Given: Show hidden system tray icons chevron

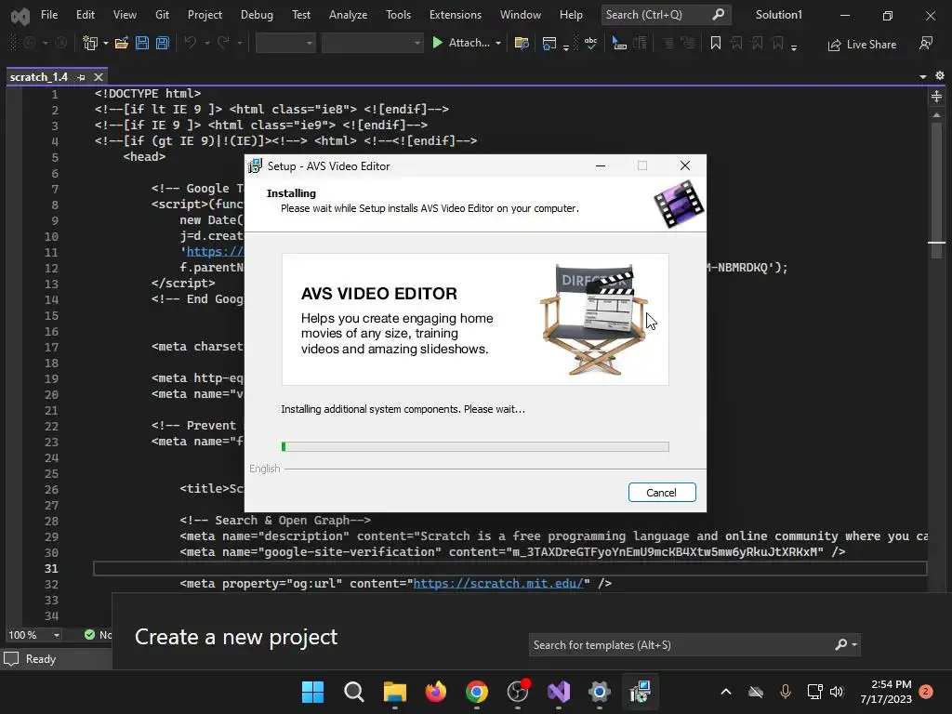Looking at the screenshot, I should click(726, 692).
